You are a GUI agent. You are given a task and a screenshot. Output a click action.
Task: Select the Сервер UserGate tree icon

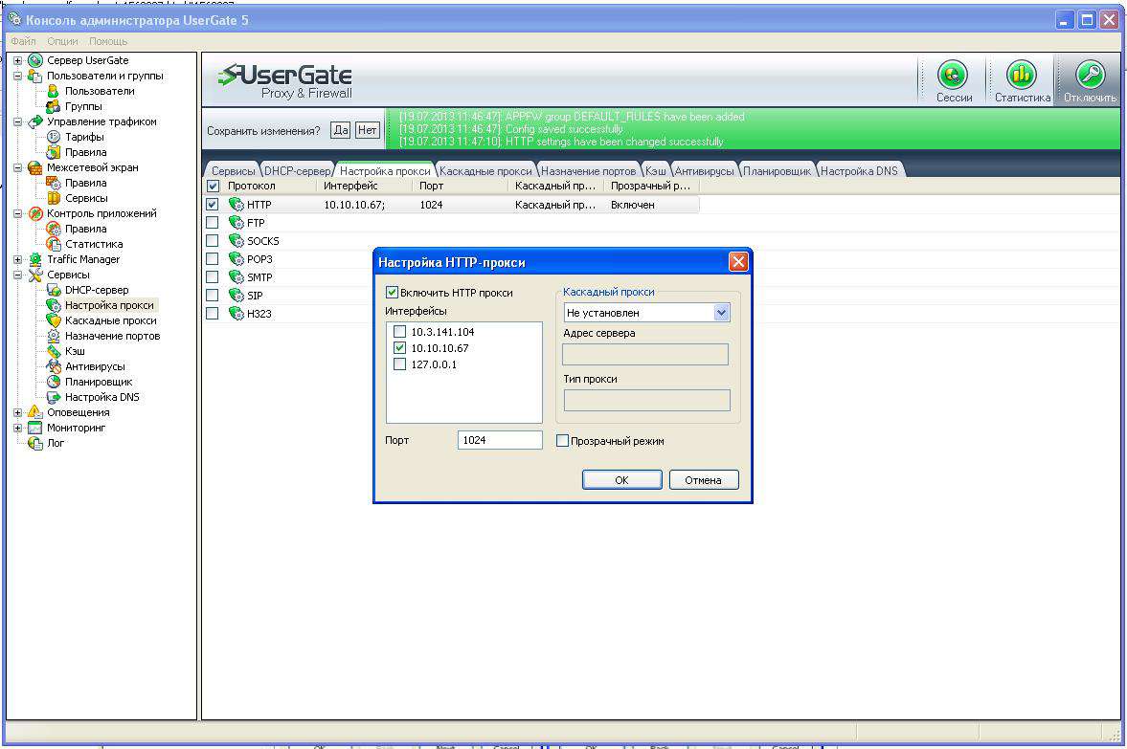(x=35, y=60)
